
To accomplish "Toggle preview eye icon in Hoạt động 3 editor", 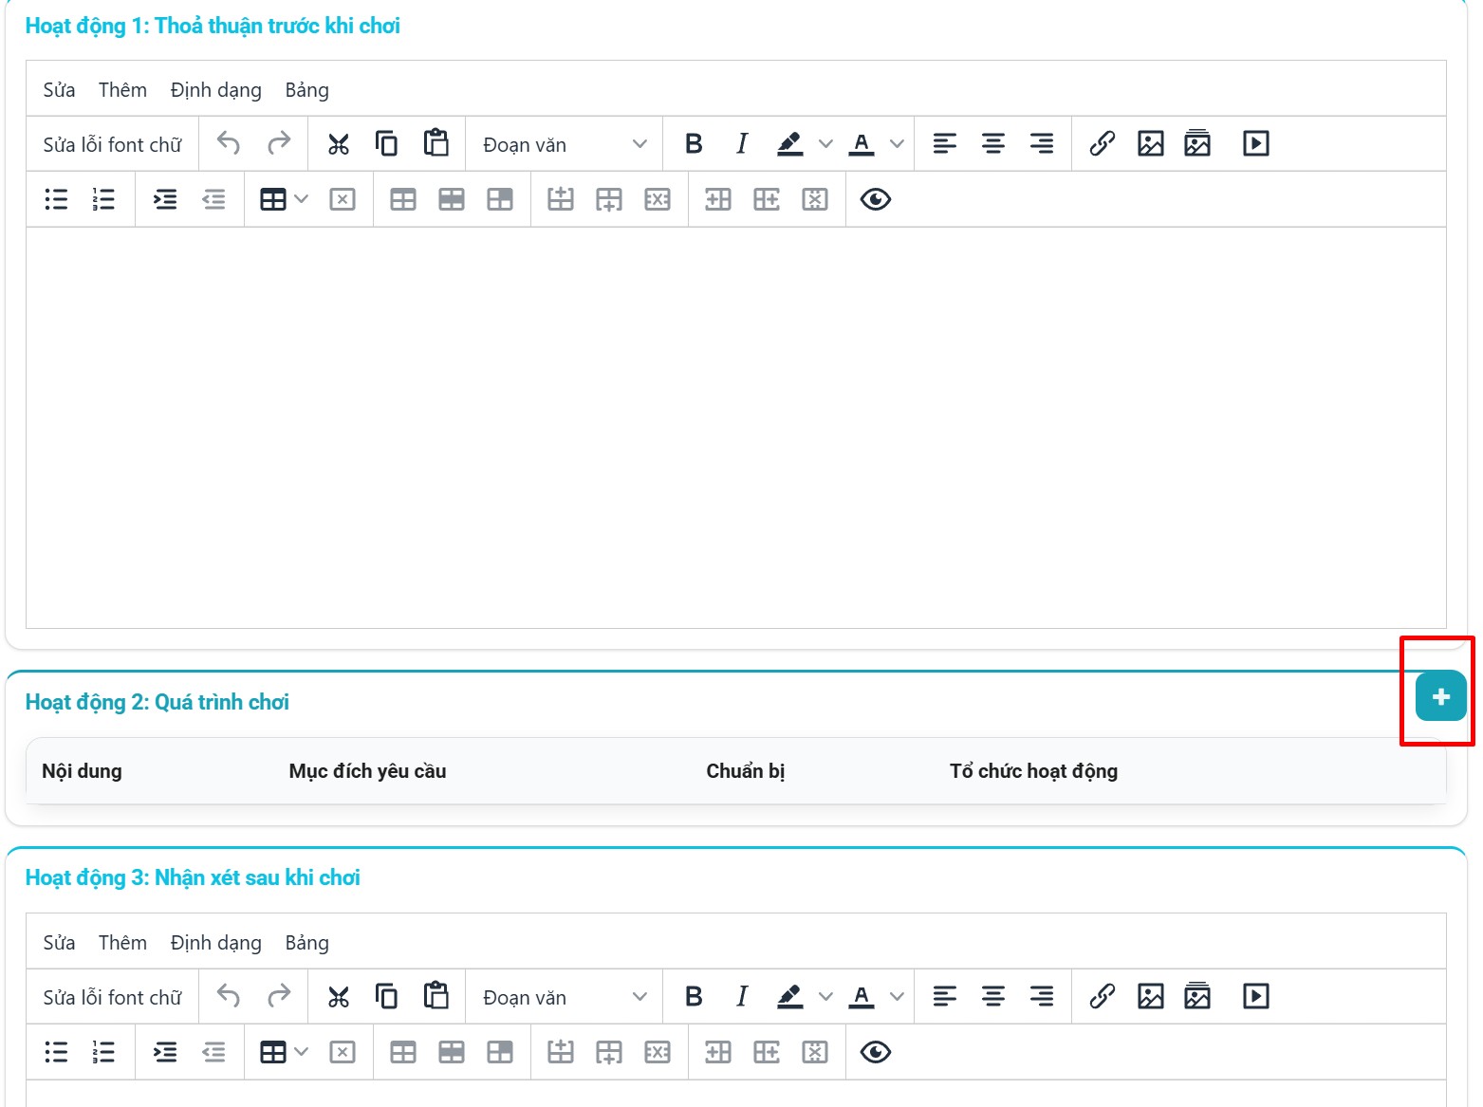I will point(875,1052).
